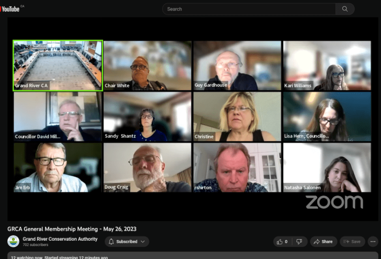Image resolution: width=381 pixels, height=259 pixels.
Task: Click the Zoom watermark on video
Action: 334,202
